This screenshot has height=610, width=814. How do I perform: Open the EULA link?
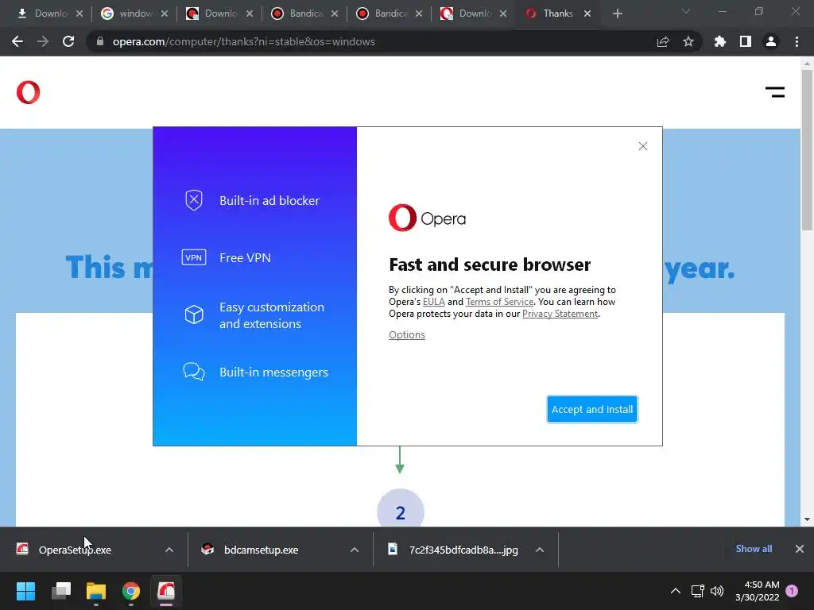click(x=433, y=301)
